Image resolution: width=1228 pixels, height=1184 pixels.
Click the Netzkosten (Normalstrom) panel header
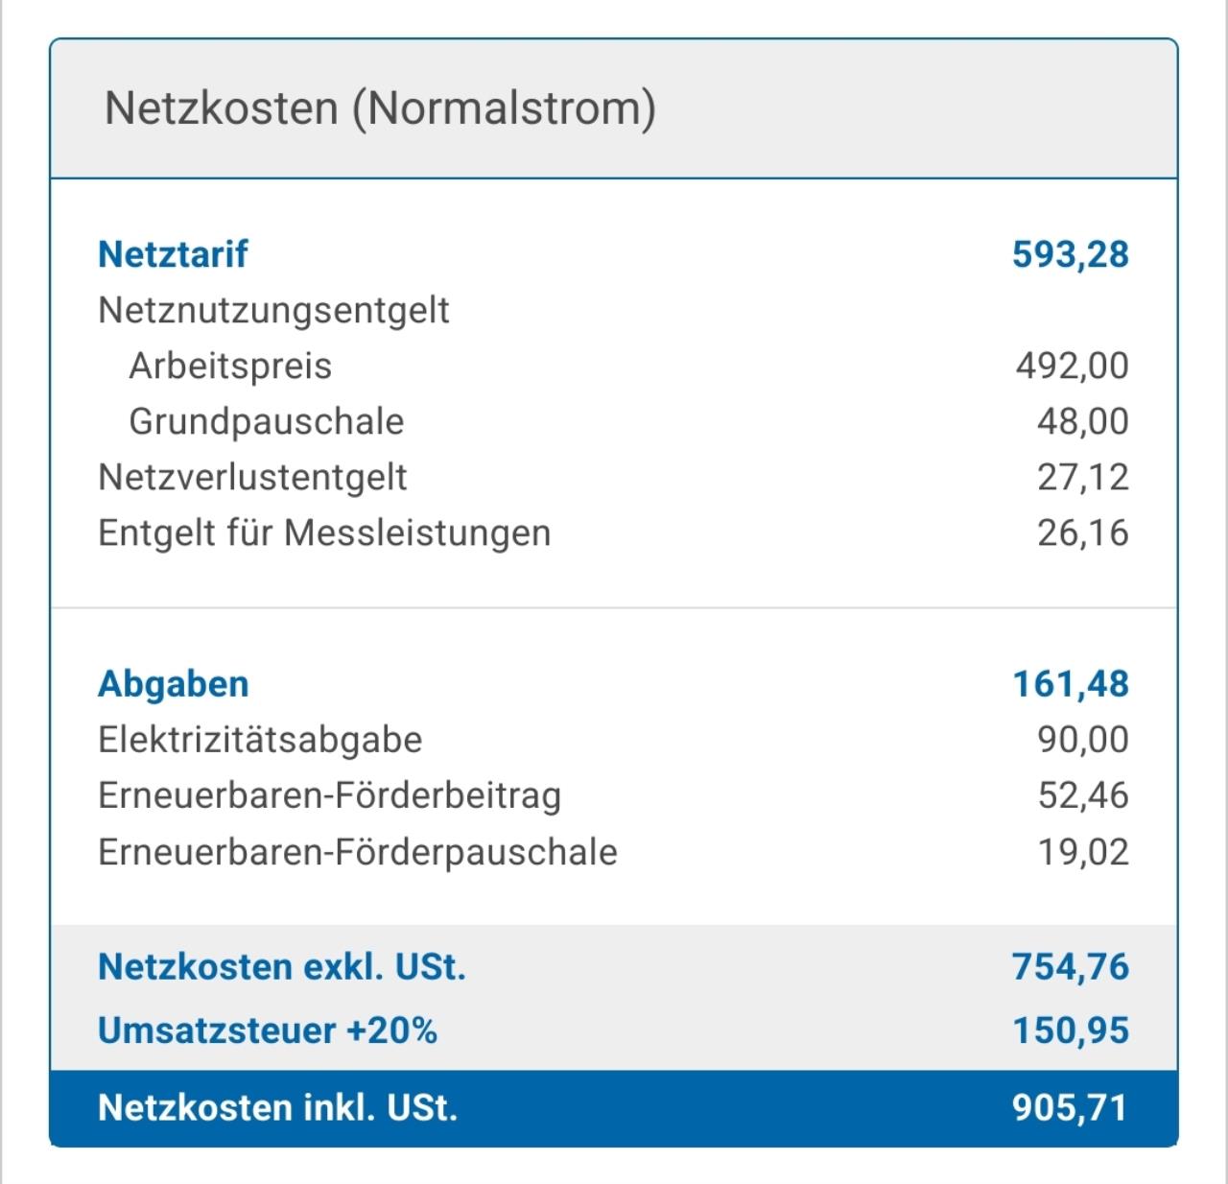point(380,107)
